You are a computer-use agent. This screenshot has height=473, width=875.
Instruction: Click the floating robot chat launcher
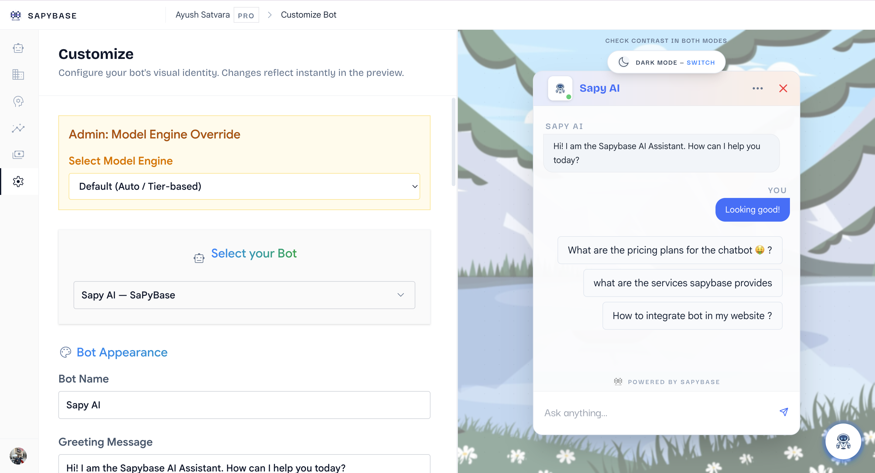(x=843, y=441)
